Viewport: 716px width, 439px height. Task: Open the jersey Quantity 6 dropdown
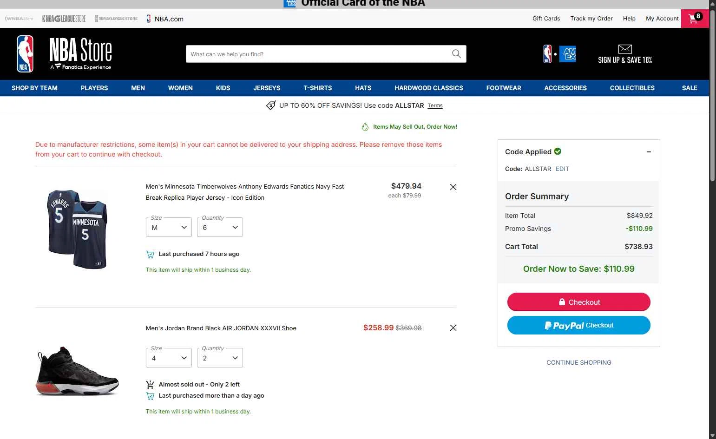pyautogui.click(x=220, y=227)
